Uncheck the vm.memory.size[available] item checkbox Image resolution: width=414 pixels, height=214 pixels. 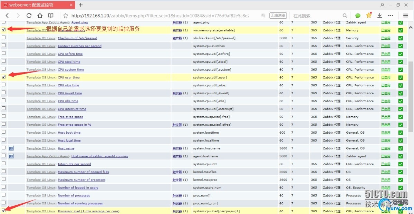[3, 30]
